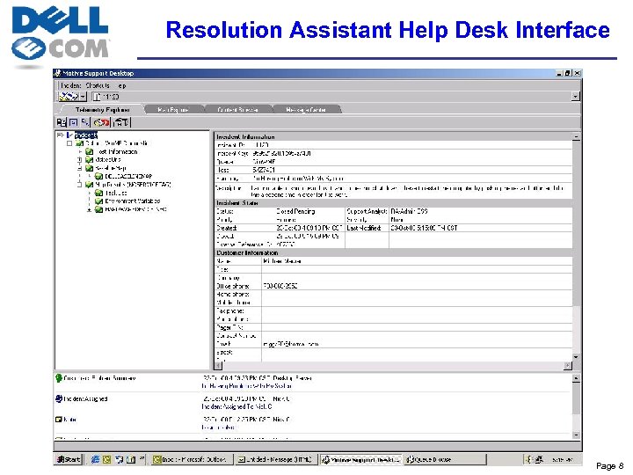Image resolution: width=633 pixels, height=475 pixels.
Task: Click the green icon beside TaskList
Action: point(98,193)
